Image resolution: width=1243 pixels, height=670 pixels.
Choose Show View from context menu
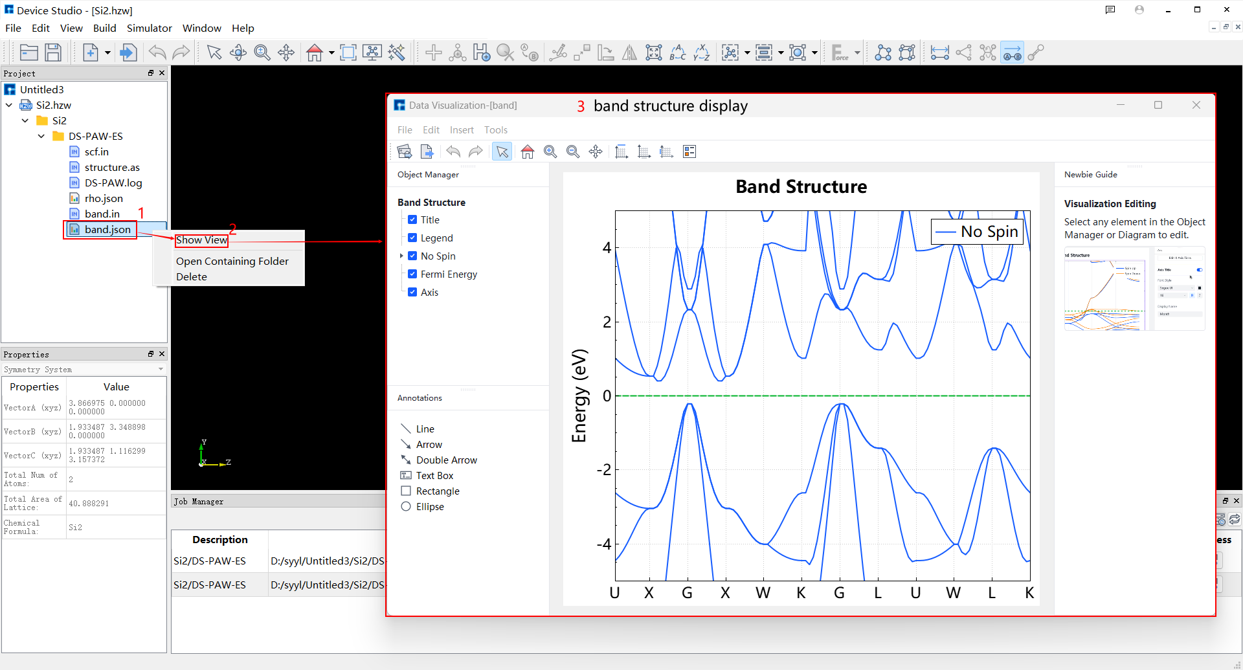click(201, 240)
